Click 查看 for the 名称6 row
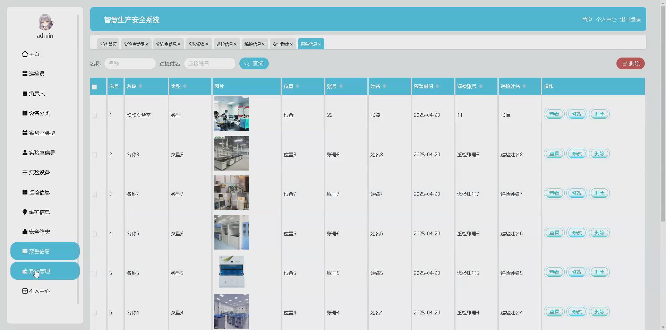666x330 pixels. pos(554,233)
